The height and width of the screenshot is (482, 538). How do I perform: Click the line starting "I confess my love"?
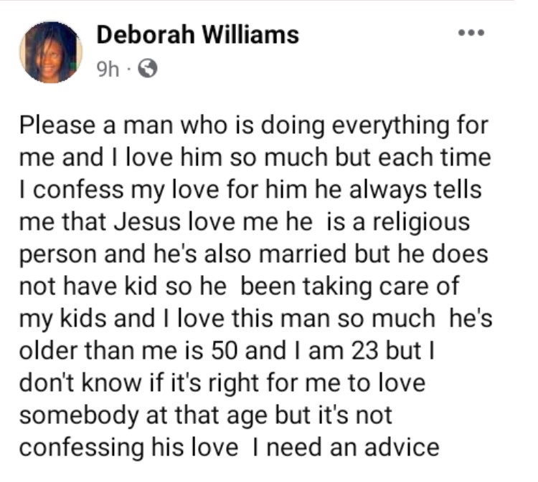coord(248,191)
